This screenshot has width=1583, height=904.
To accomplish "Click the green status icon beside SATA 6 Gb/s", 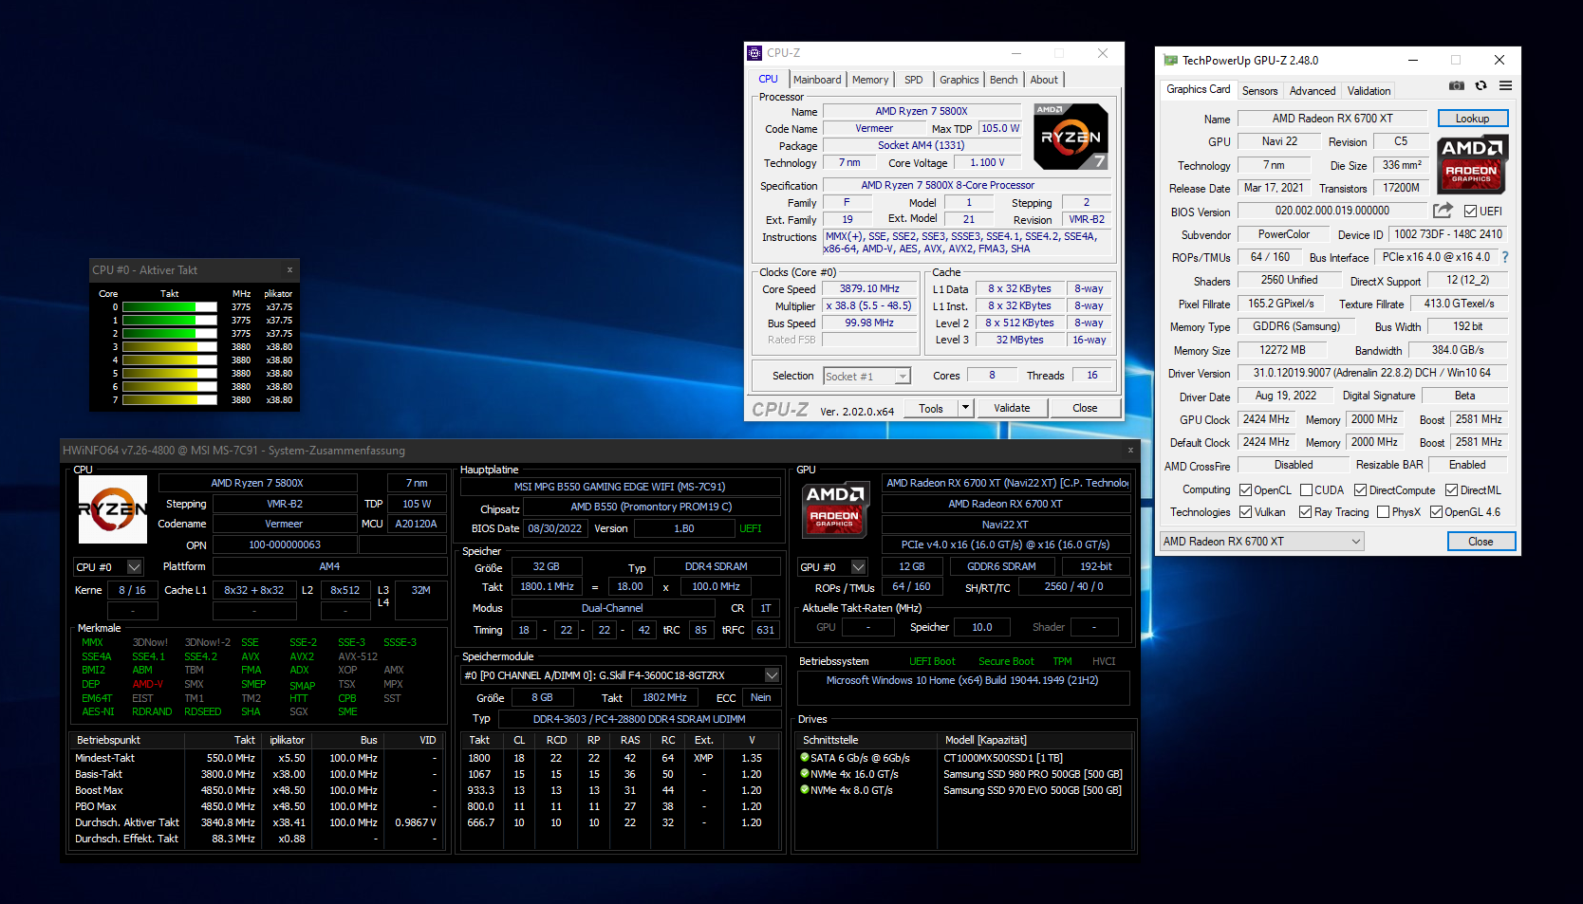I will (x=805, y=758).
